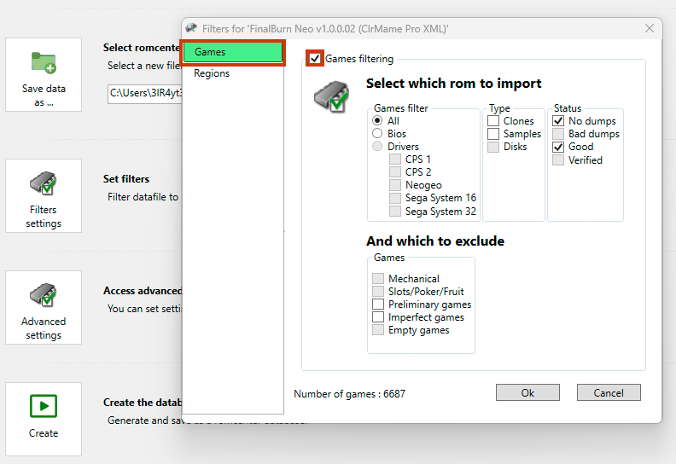Exclude Imperfect games checkbox
Screen dimensions: 676x464
coord(378,317)
